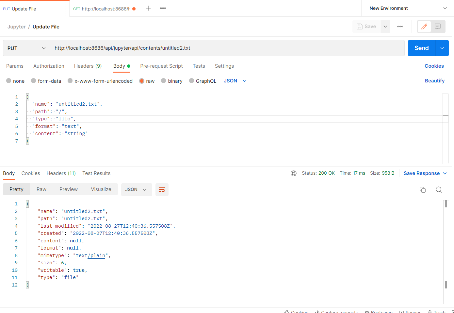The image size is (454, 313).
Task: Click the Send button
Action: click(x=421, y=48)
